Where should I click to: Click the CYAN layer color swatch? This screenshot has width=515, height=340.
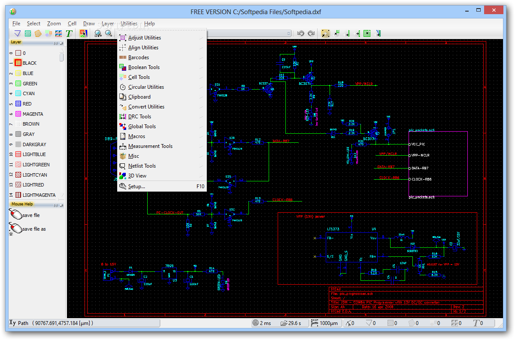pyautogui.click(x=18, y=93)
